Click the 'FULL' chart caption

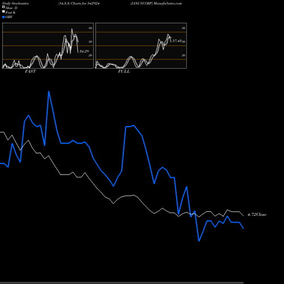(x=124, y=72)
